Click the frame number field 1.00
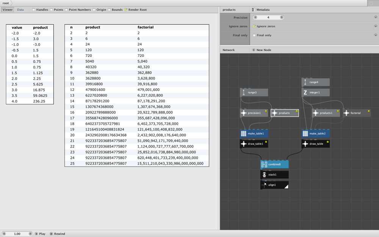This screenshot has width=379, height=237. (x=17, y=234)
